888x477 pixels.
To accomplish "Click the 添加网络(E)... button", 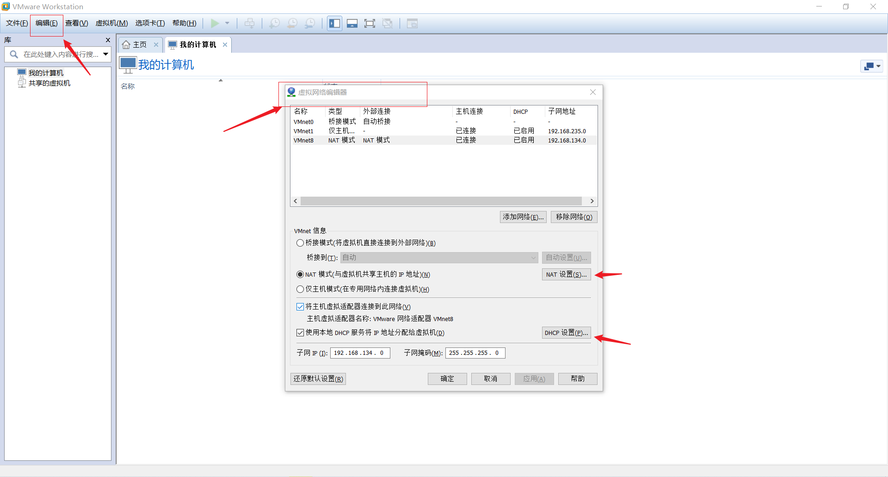I will point(523,217).
